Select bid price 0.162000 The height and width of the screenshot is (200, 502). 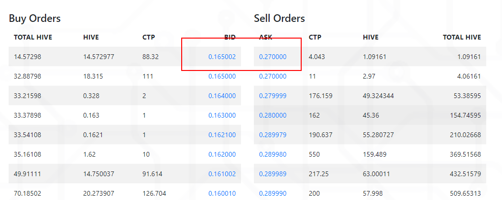click(222, 154)
